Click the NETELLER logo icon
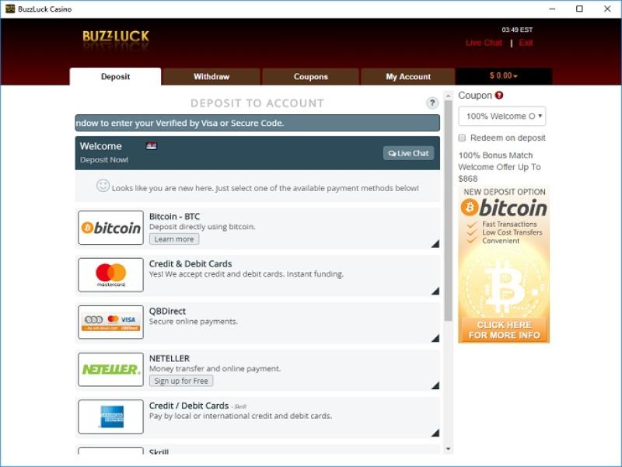622x467 pixels. (x=111, y=369)
